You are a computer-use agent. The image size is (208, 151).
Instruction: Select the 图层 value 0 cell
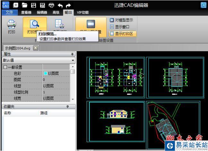(x=56, y=80)
